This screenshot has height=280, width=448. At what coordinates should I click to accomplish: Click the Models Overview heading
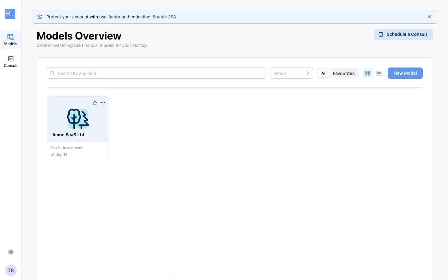79,36
